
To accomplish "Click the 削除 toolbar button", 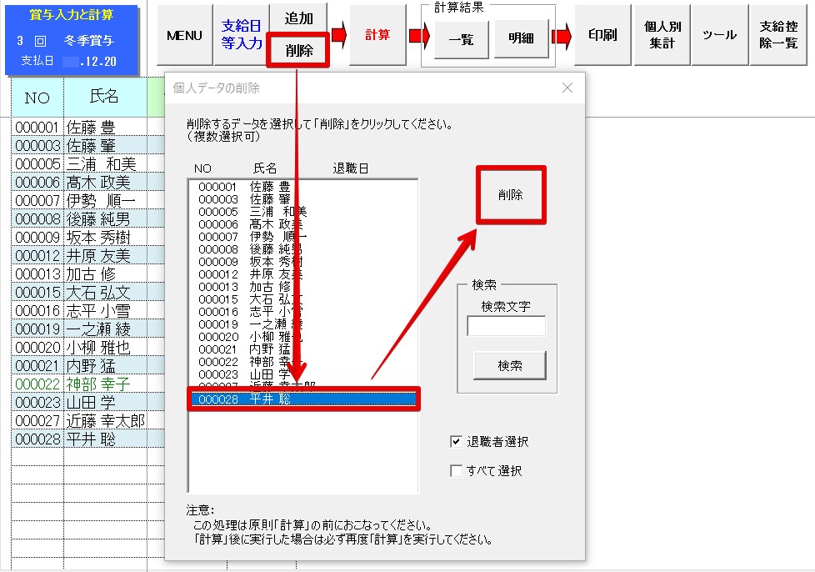I will click(298, 51).
